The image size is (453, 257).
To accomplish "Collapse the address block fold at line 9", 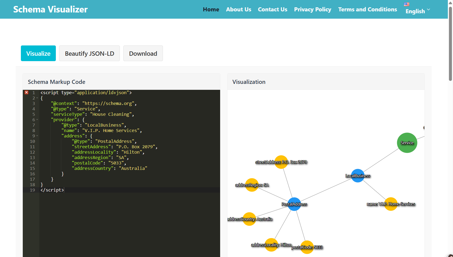I will coord(37,136).
